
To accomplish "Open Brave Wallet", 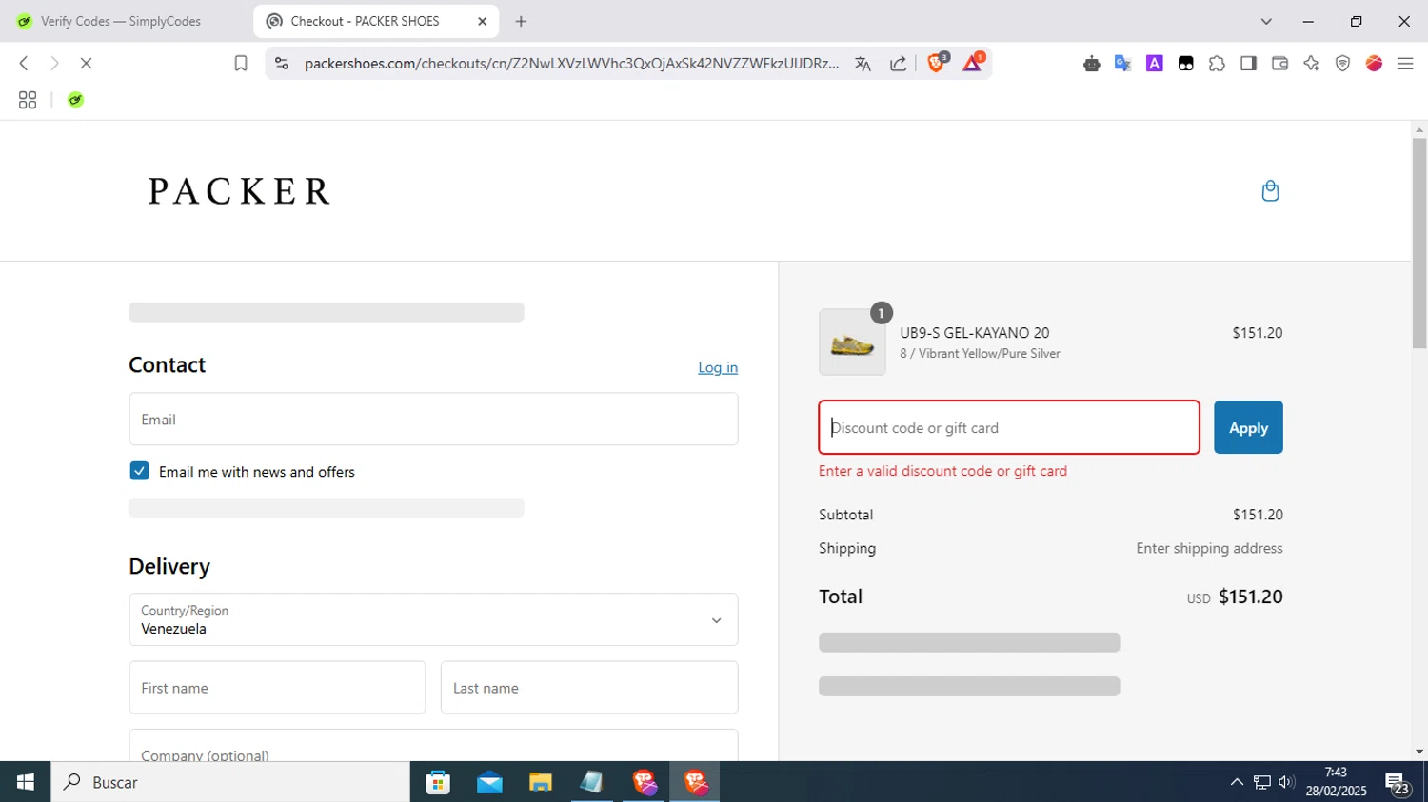I will (1279, 64).
